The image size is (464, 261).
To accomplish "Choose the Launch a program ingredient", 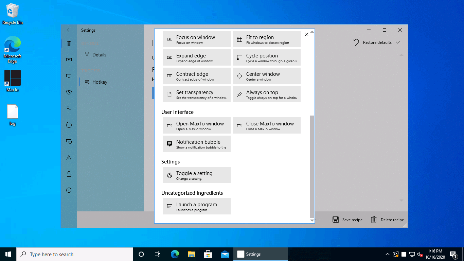I will (197, 207).
